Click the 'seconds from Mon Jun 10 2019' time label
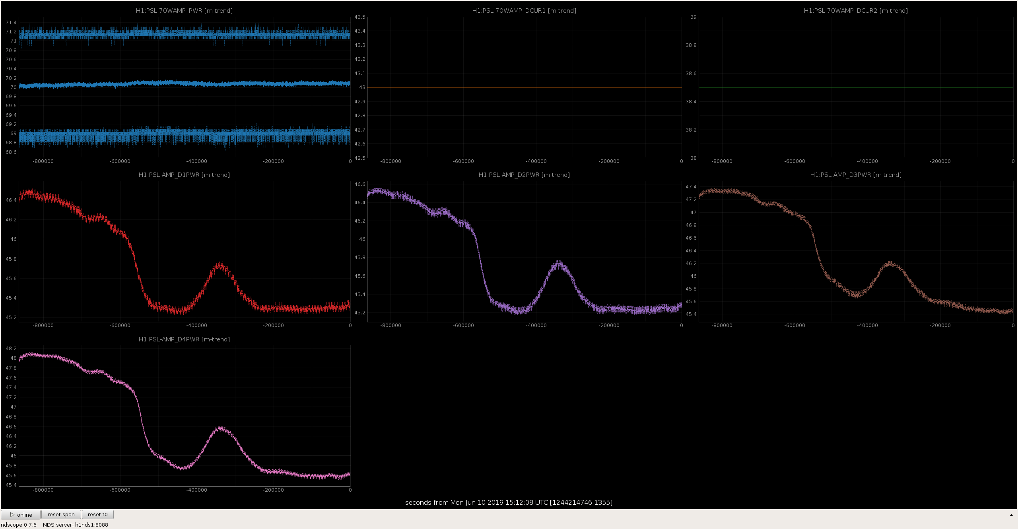The width and height of the screenshot is (1018, 529). click(509, 503)
